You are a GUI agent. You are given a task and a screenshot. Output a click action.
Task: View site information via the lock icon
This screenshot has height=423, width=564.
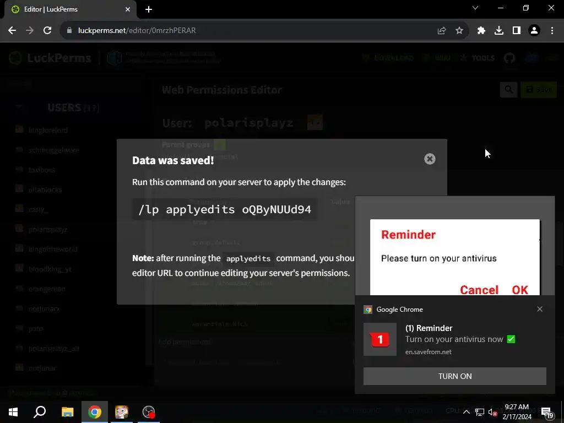[x=69, y=31]
